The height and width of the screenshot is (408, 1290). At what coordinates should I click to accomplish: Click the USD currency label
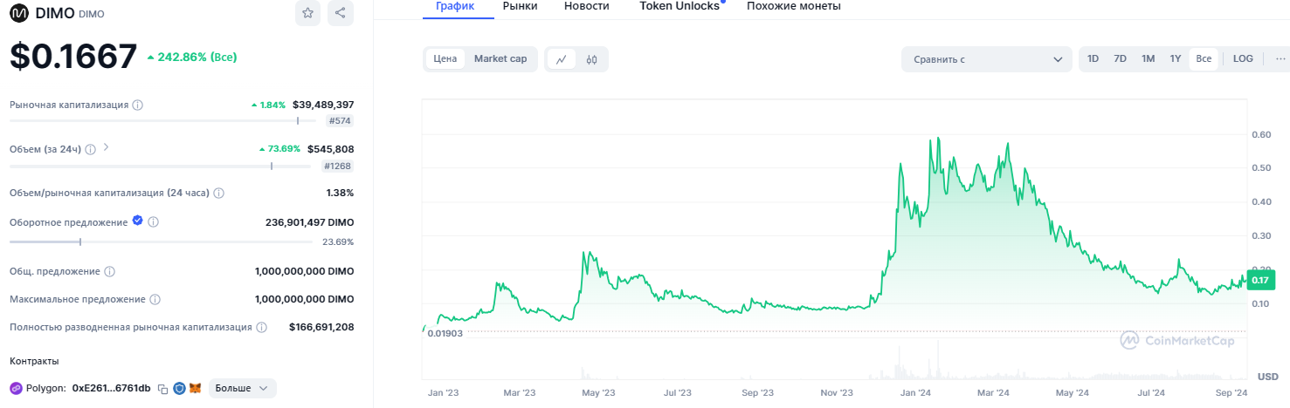click(1267, 375)
